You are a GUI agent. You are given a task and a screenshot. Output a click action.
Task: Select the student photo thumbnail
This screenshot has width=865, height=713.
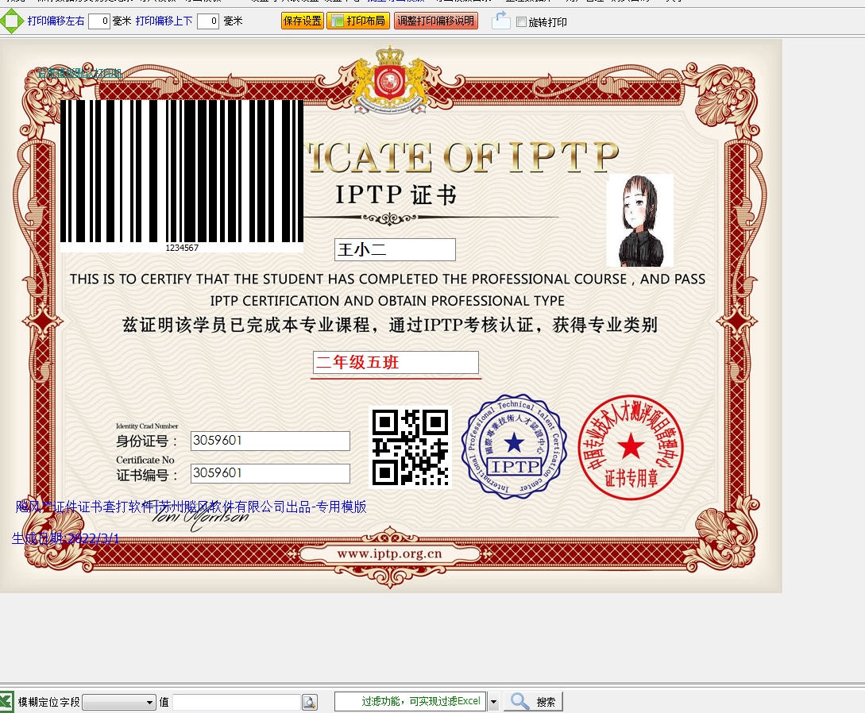(x=639, y=220)
